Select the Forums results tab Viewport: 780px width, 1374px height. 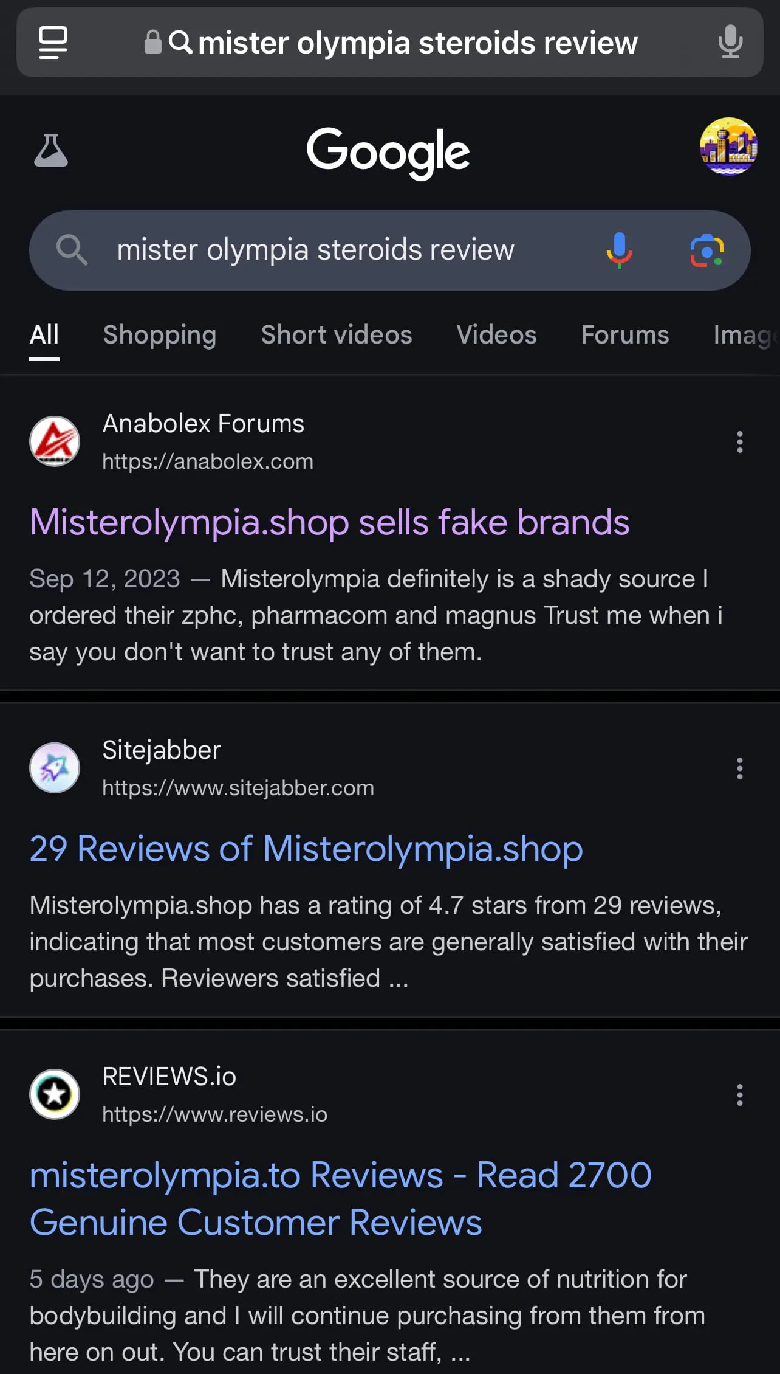624,335
